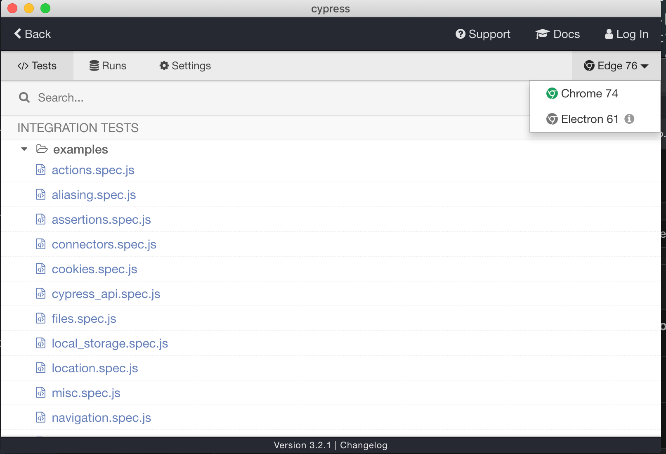Click the Version 3.2.1 footer text
The image size is (666, 454).
[x=302, y=445]
